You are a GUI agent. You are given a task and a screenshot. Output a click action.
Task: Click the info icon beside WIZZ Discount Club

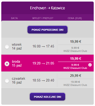coord(90,65)
